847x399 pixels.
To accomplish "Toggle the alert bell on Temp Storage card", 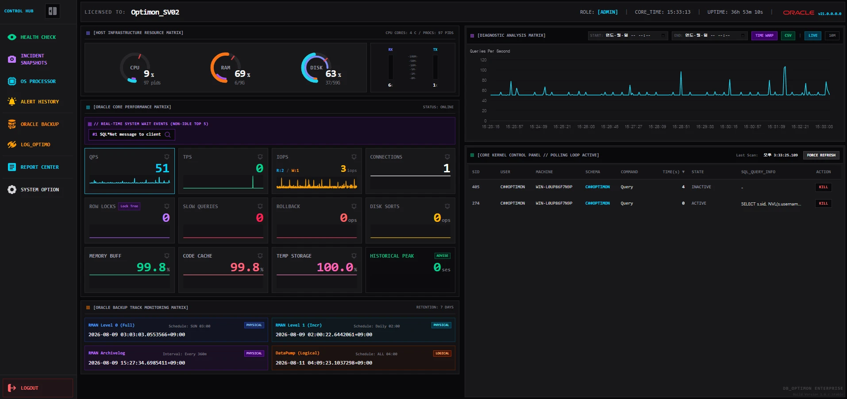I will pos(354,256).
